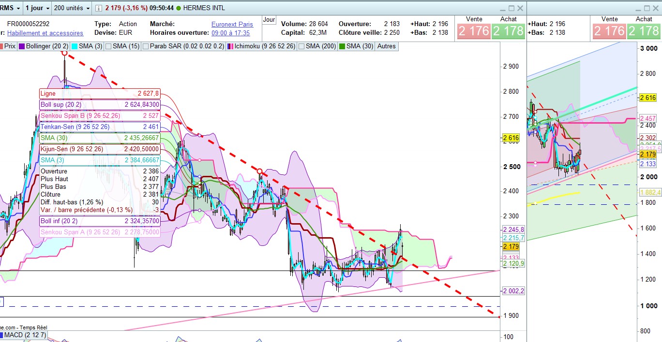Open the Autres indicators tab
Image resolution: width=662 pixels, height=342 pixels.
[386, 46]
